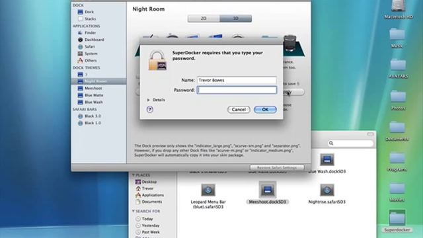Select Black 3.0 Safari bar
The image size is (423, 238).
93,116
